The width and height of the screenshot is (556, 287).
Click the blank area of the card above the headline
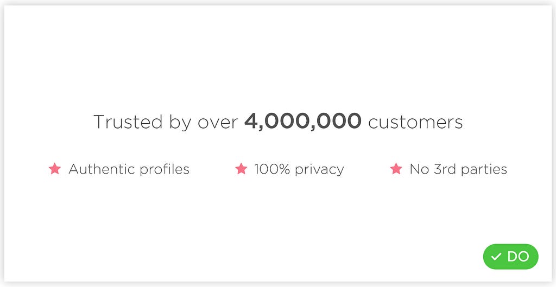pos(278,56)
